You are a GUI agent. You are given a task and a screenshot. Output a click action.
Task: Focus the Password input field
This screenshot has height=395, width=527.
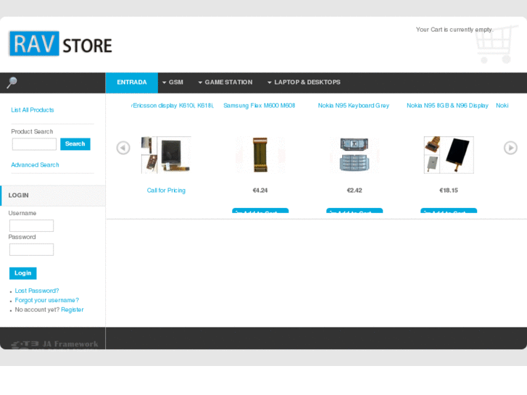click(x=31, y=249)
